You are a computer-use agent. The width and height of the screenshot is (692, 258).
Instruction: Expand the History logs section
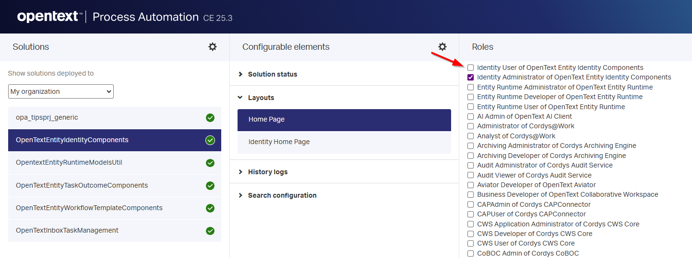[267, 172]
